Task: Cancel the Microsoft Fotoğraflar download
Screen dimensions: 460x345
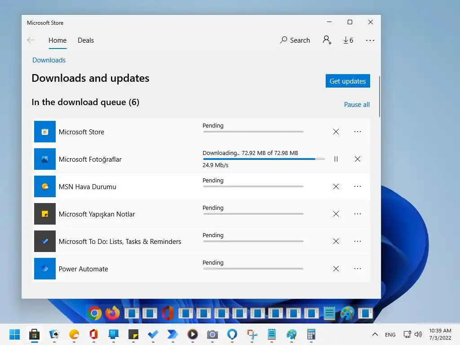Action: (x=357, y=159)
